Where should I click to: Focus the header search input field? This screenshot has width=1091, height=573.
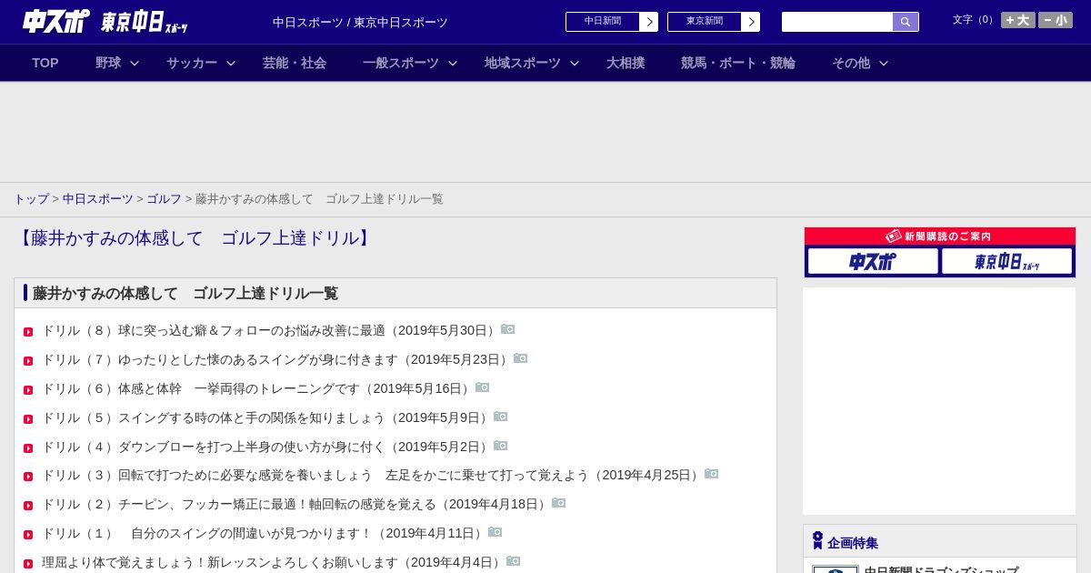click(837, 22)
